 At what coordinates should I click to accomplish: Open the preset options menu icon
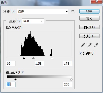tap(73, 11)
